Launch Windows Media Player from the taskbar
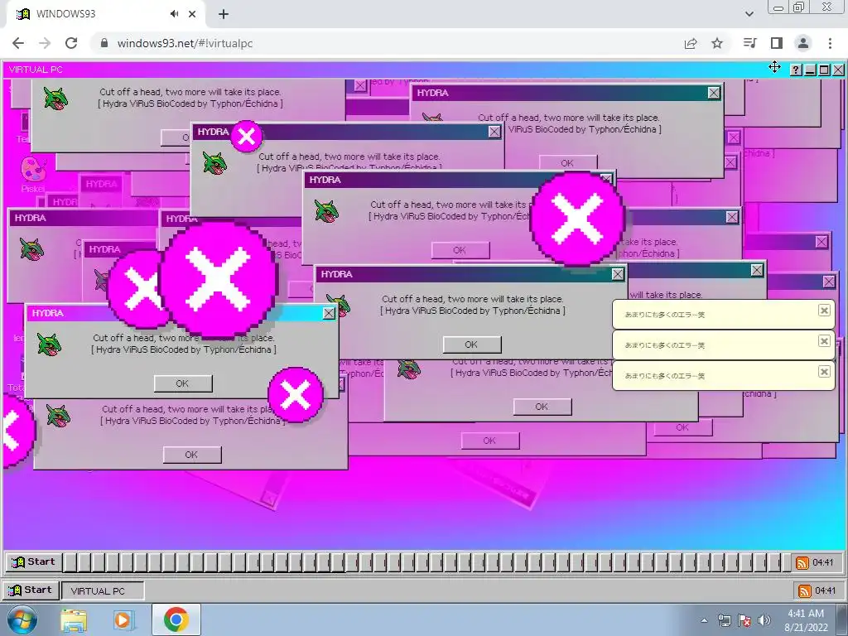 tap(123, 620)
